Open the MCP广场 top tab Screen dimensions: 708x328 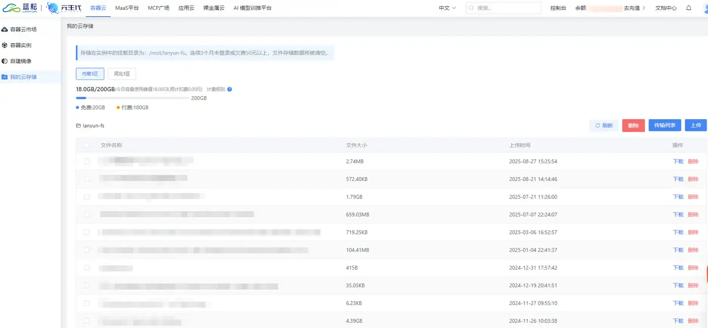coord(158,8)
